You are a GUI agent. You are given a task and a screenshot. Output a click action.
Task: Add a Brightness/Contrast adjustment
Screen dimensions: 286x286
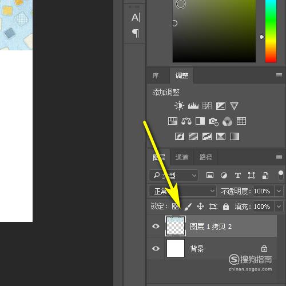pyautogui.click(x=179, y=106)
